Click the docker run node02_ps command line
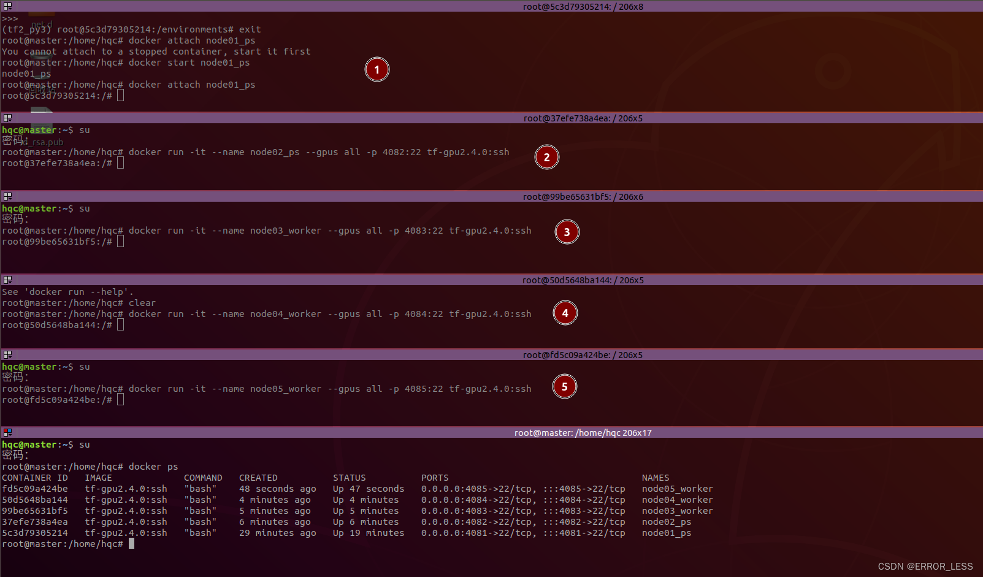Screen dimensions: 983x577 (x=256, y=152)
